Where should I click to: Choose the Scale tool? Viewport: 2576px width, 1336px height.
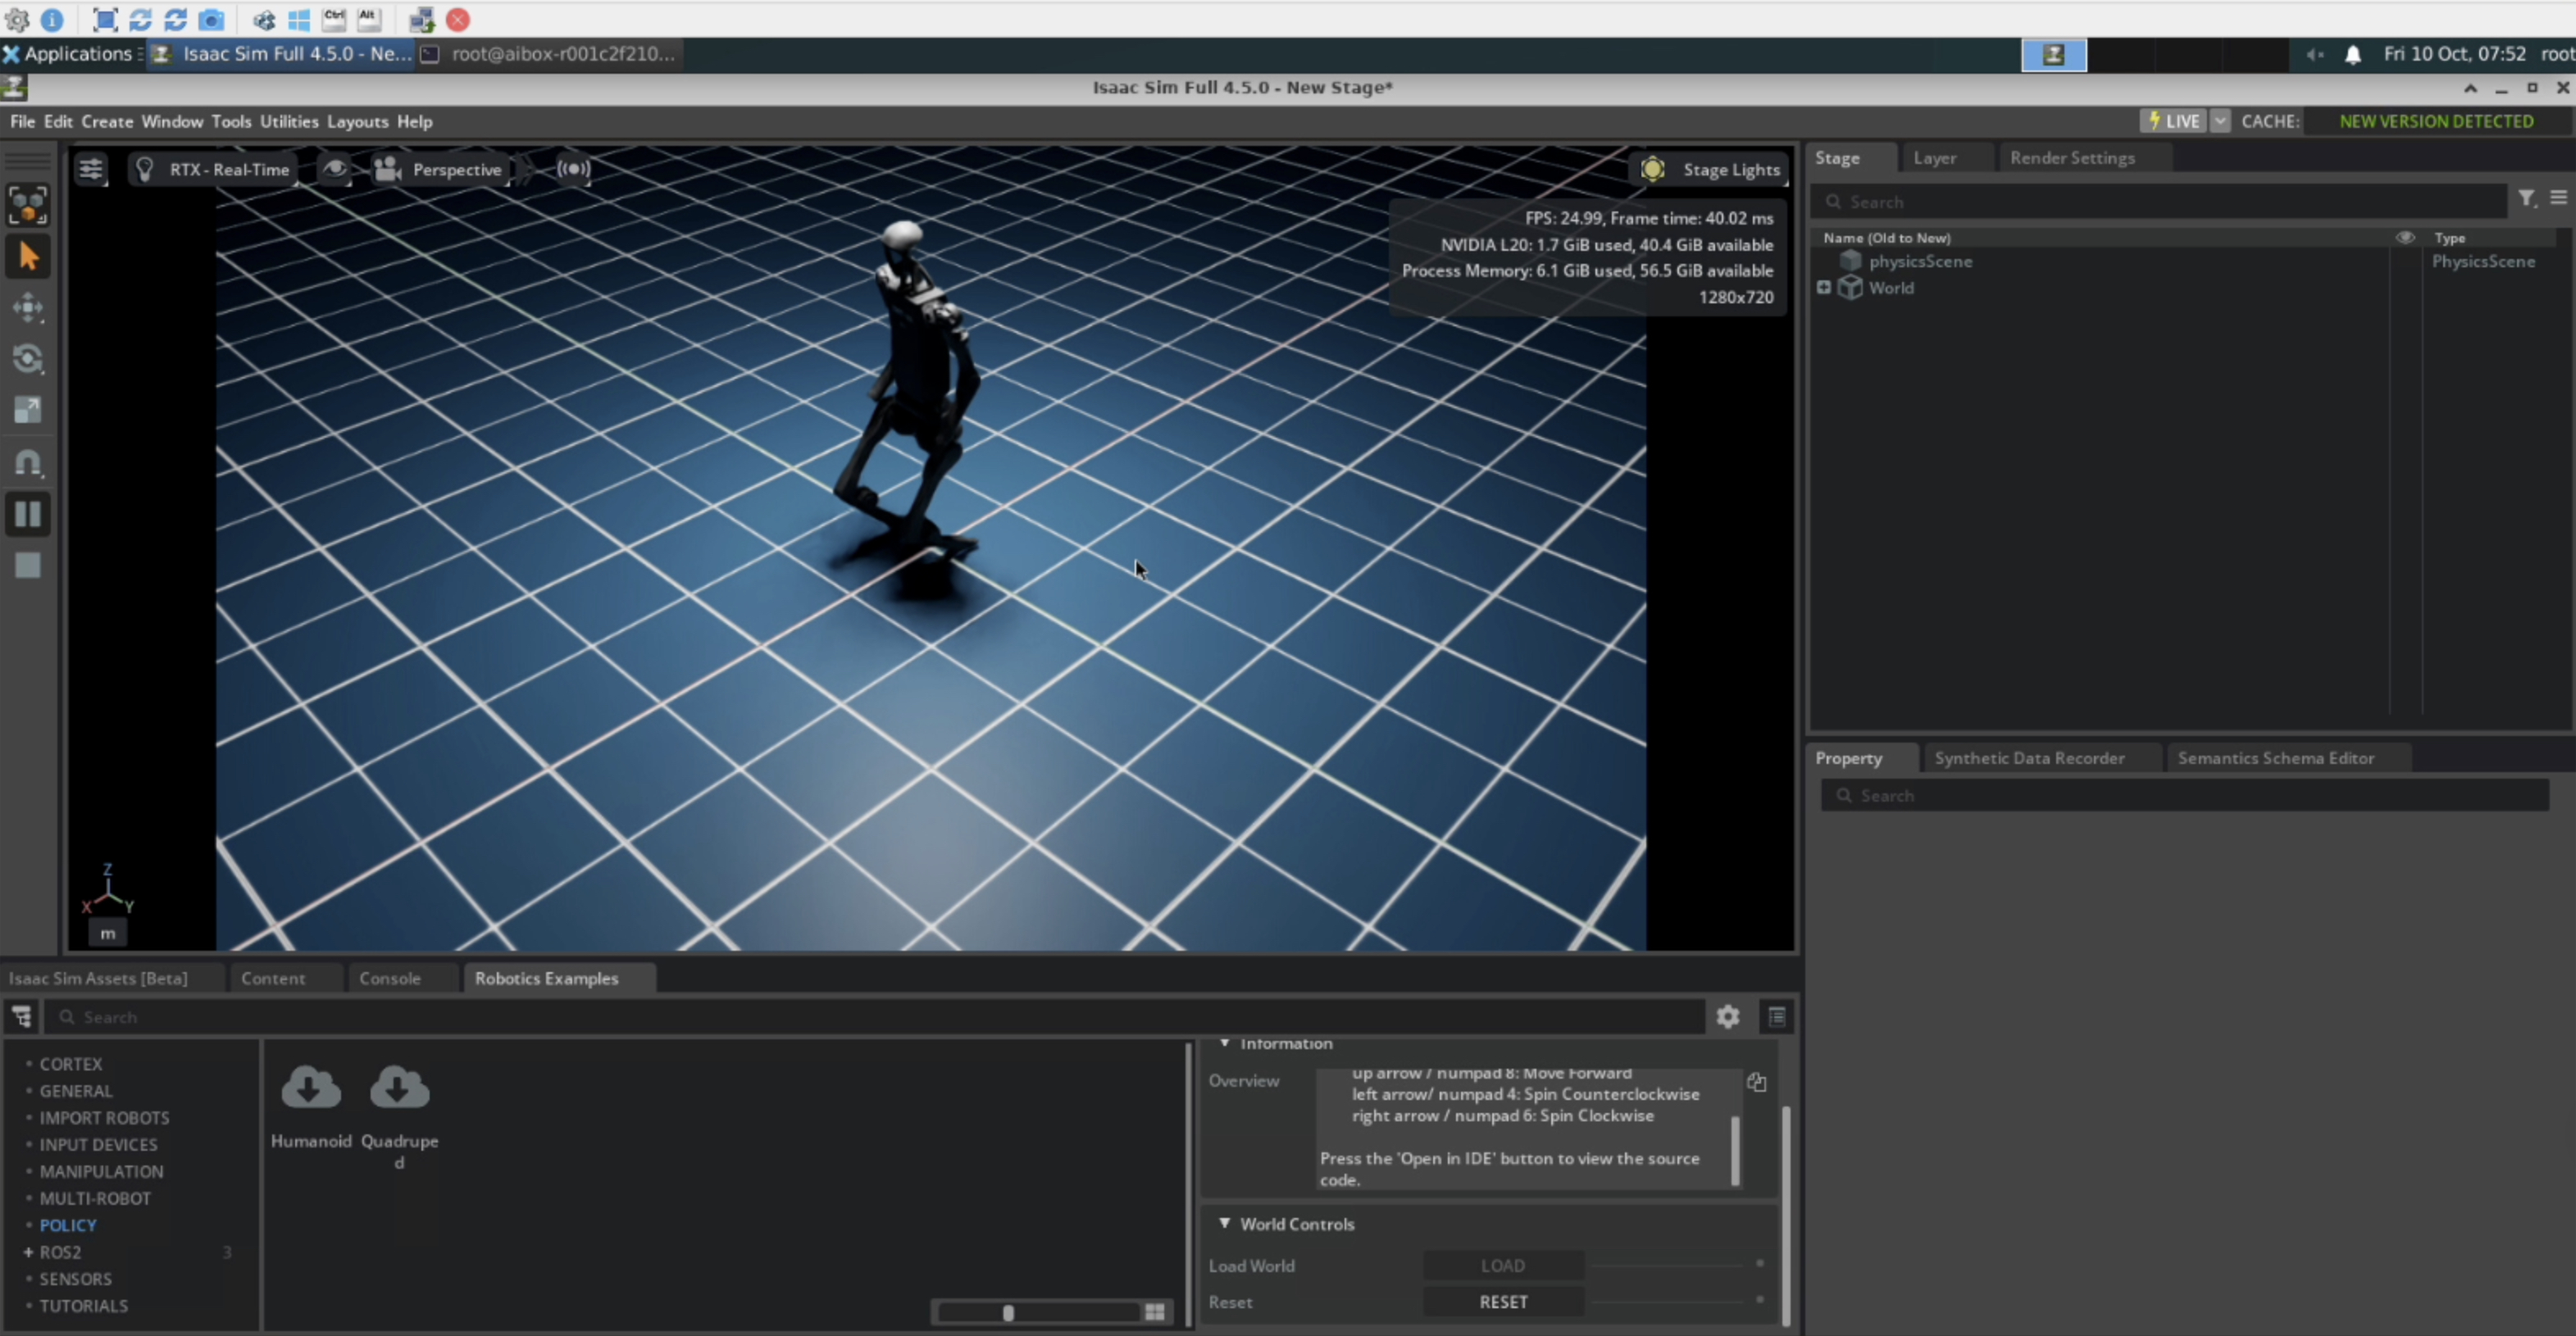tap(28, 410)
